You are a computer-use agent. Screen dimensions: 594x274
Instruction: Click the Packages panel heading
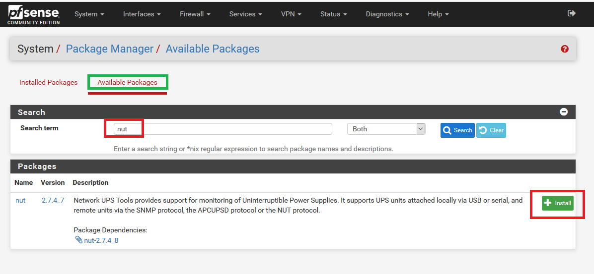pyautogui.click(x=37, y=166)
